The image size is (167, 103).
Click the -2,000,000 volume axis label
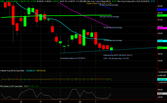[x=162, y=83]
